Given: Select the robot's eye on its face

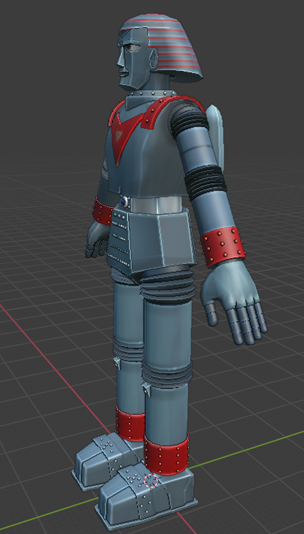Looking at the screenshot, I should click(x=132, y=47).
